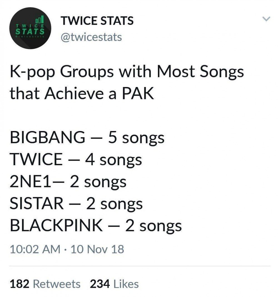This screenshot has width=278, height=297.
Task: Select the 2NE1— 2 songs line
Action: (x=68, y=182)
